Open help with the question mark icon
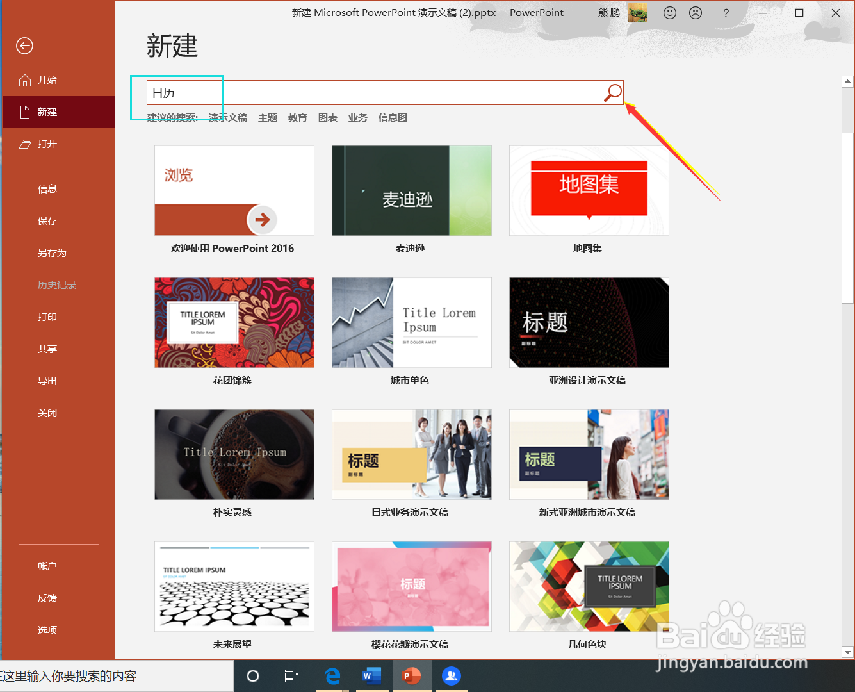 click(726, 13)
